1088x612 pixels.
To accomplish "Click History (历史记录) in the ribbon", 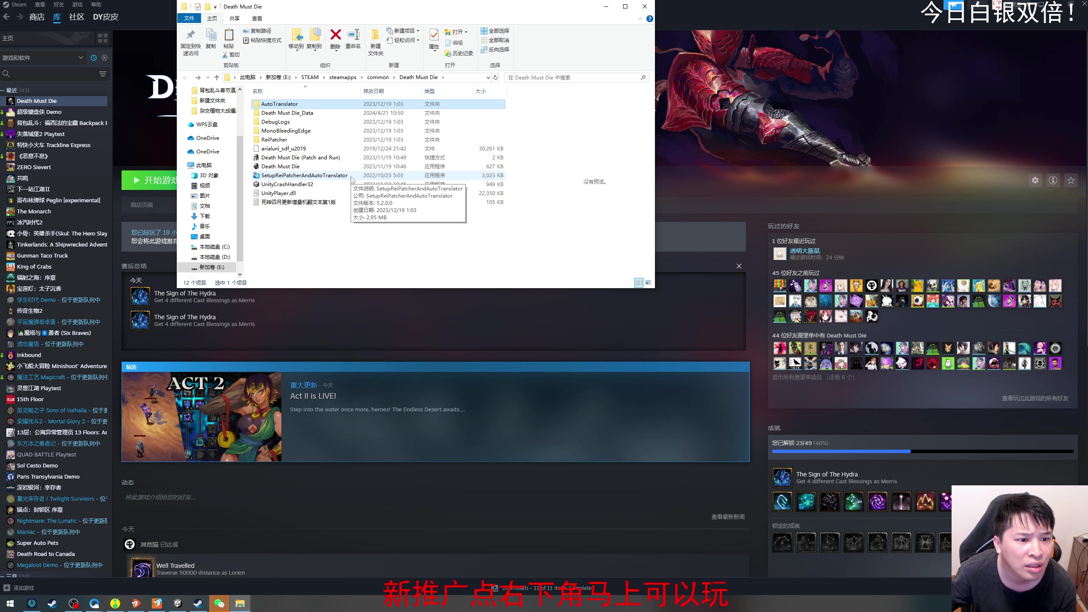I will [459, 54].
